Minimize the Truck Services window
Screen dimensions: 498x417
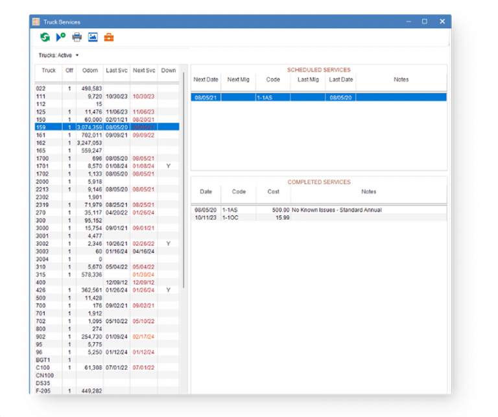[x=408, y=21]
